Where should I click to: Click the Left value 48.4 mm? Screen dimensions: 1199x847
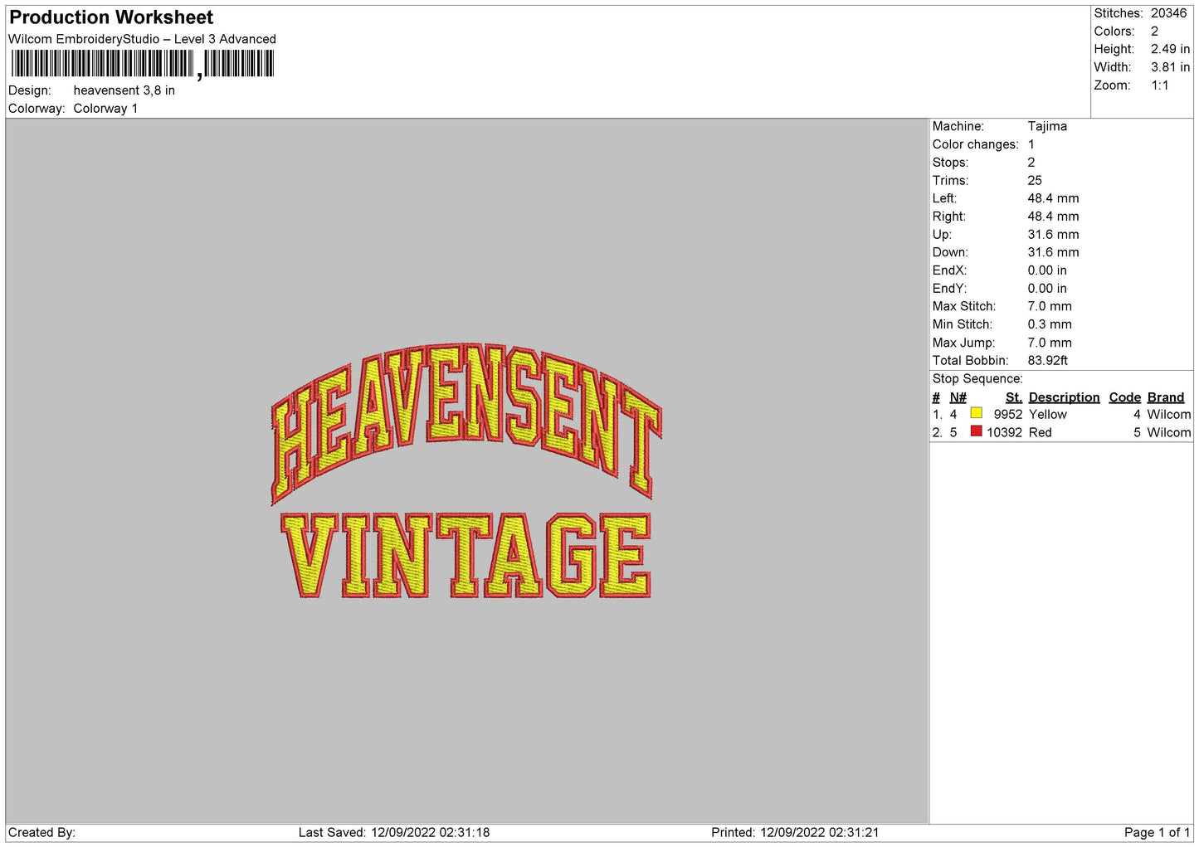(1053, 198)
